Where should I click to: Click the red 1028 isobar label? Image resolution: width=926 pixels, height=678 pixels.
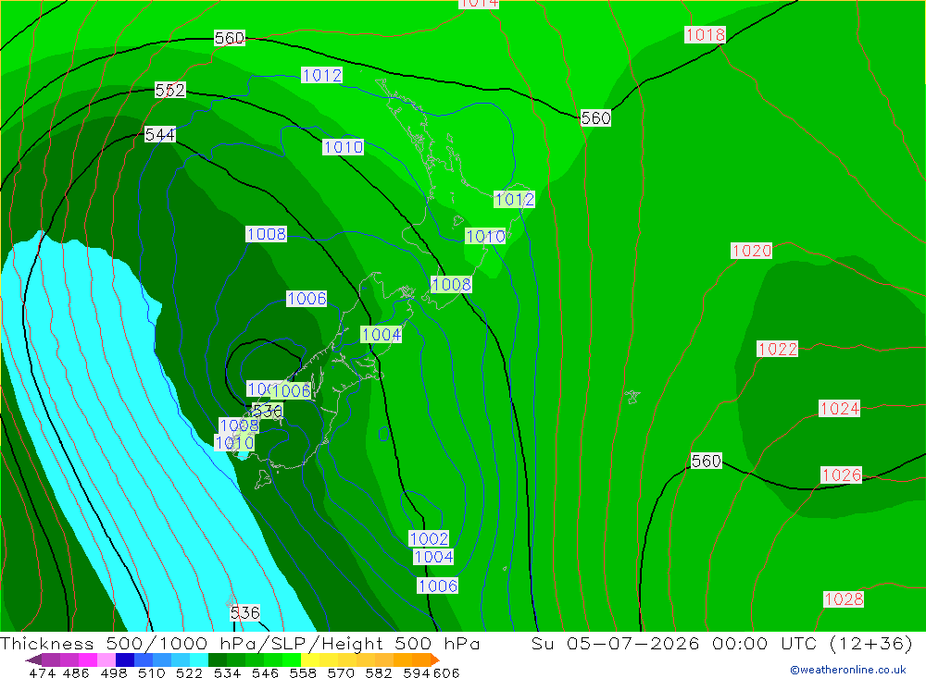pos(844,599)
